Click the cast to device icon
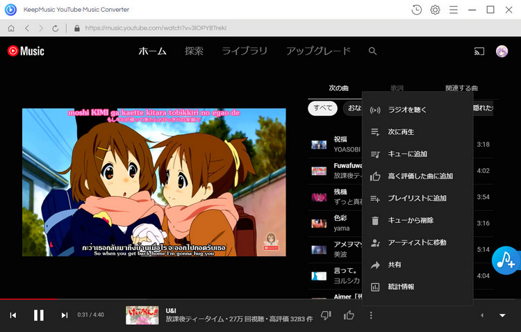The width and height of the screenshot is (521, 332). (479, 51)
